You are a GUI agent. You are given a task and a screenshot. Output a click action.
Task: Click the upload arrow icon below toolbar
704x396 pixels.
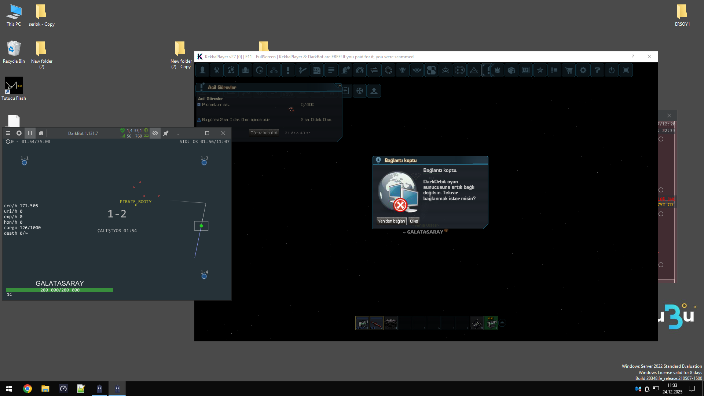point(374,91)
